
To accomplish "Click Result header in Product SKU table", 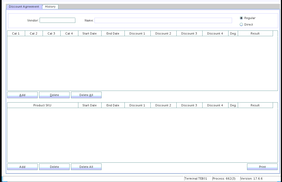I will click(255, 105).
